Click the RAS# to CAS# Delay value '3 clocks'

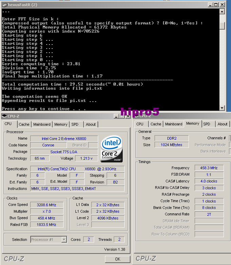pos(209,188)
